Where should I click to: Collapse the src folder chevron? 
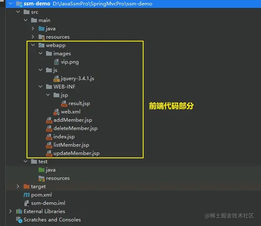[18, 12]
